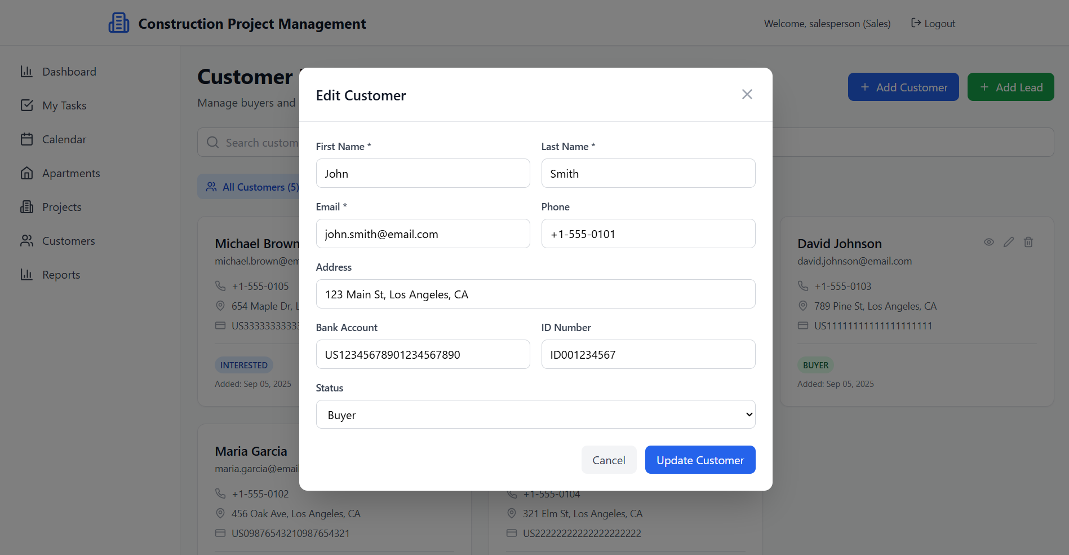Viewport: 1069px width, 555px height.
Task: Open Dashboard from the sidebar
Action: (x=69, y=72)
